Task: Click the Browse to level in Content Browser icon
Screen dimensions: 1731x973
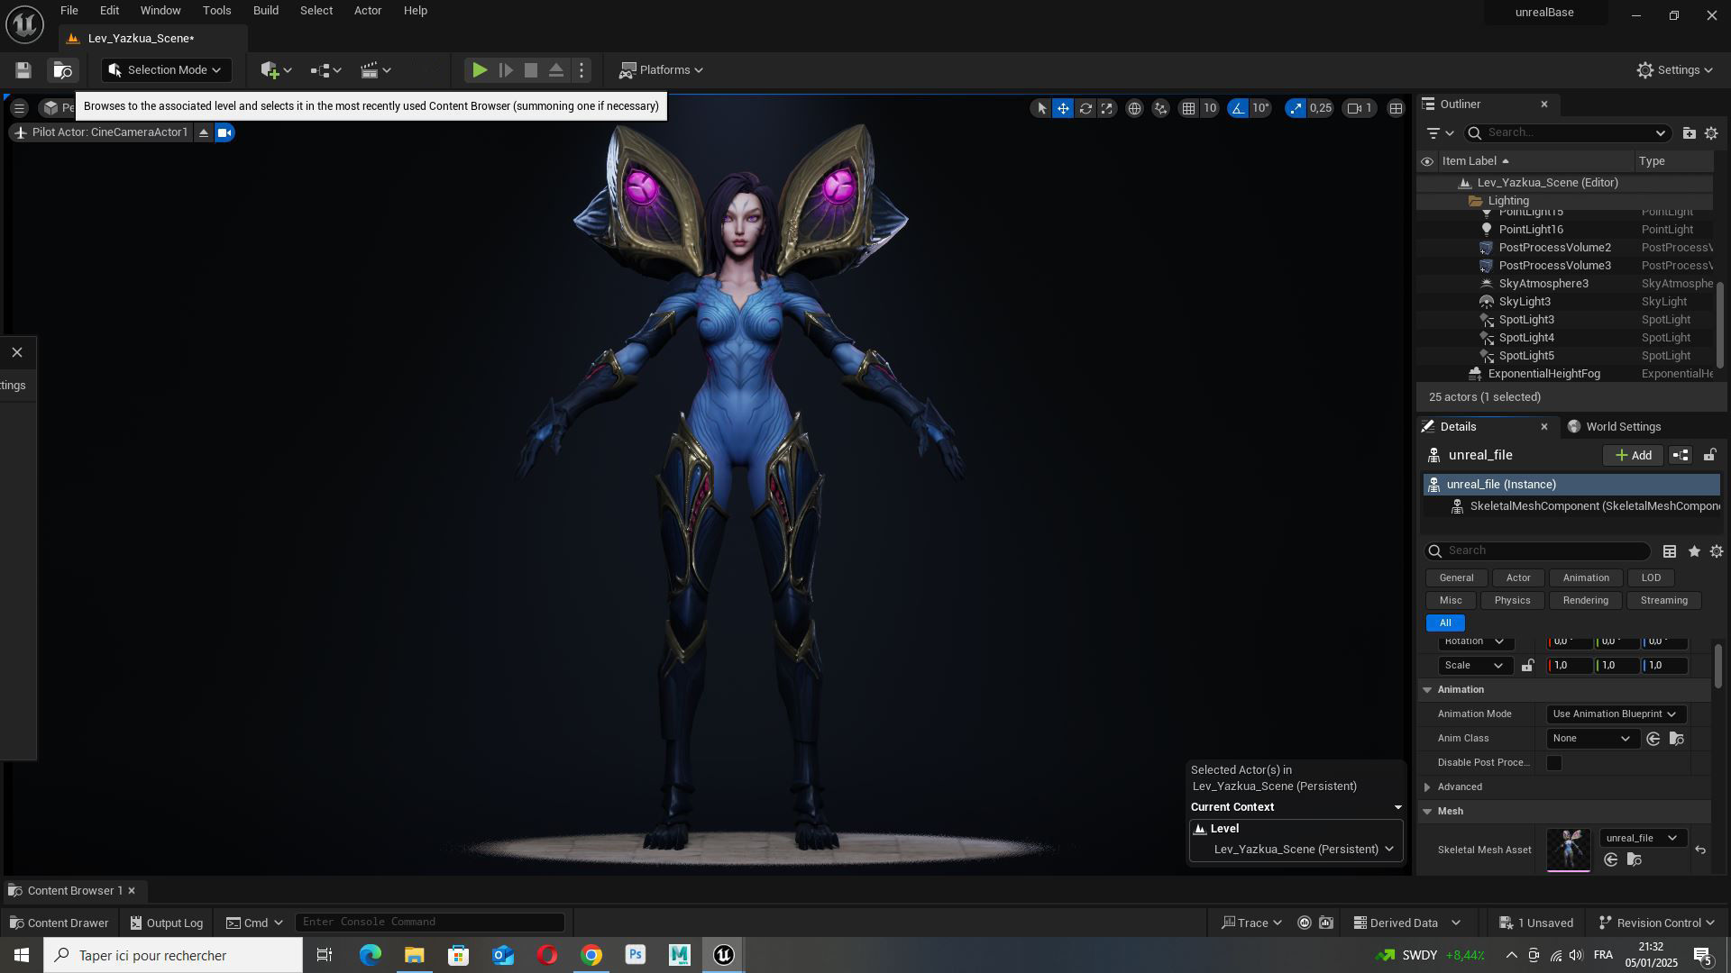Action: pos(62,70)
